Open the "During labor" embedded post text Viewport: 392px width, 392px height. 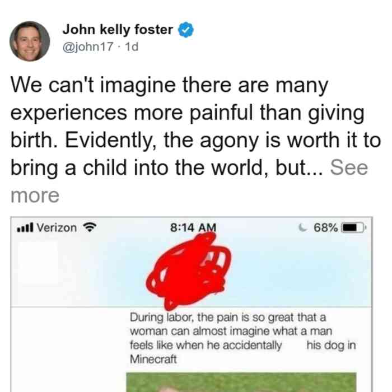242,338
